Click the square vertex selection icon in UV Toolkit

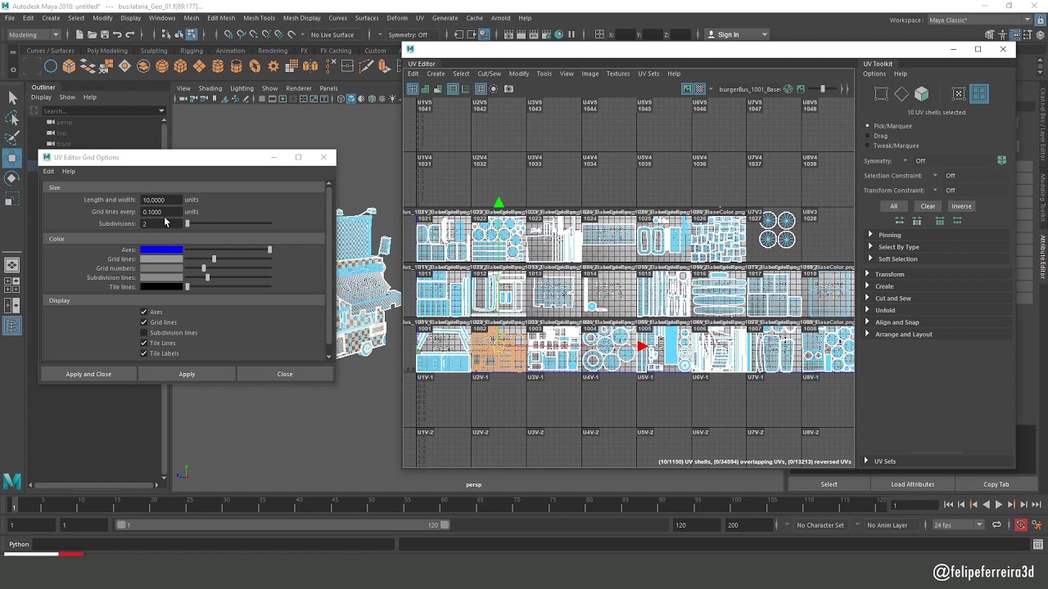pyautogui.click(x=881, y=94)
